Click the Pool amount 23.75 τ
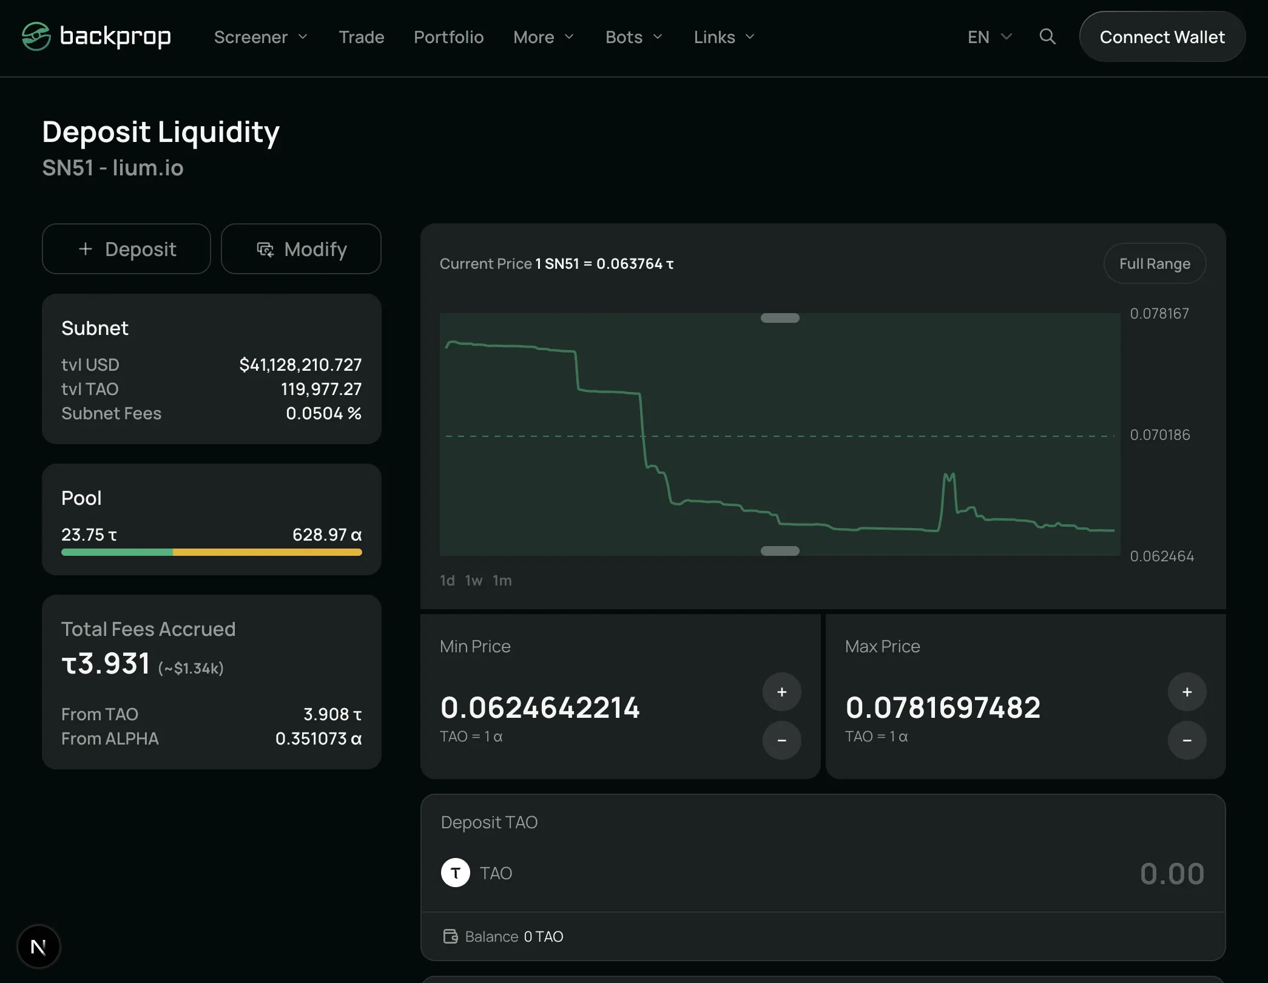 (x=89, y=535)
